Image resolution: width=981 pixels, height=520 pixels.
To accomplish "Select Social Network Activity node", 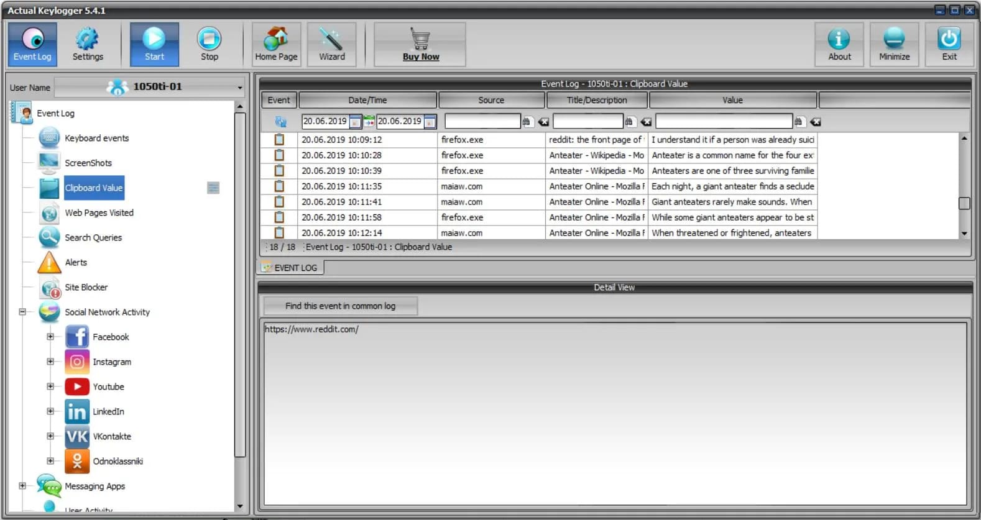I will (107, 312).
